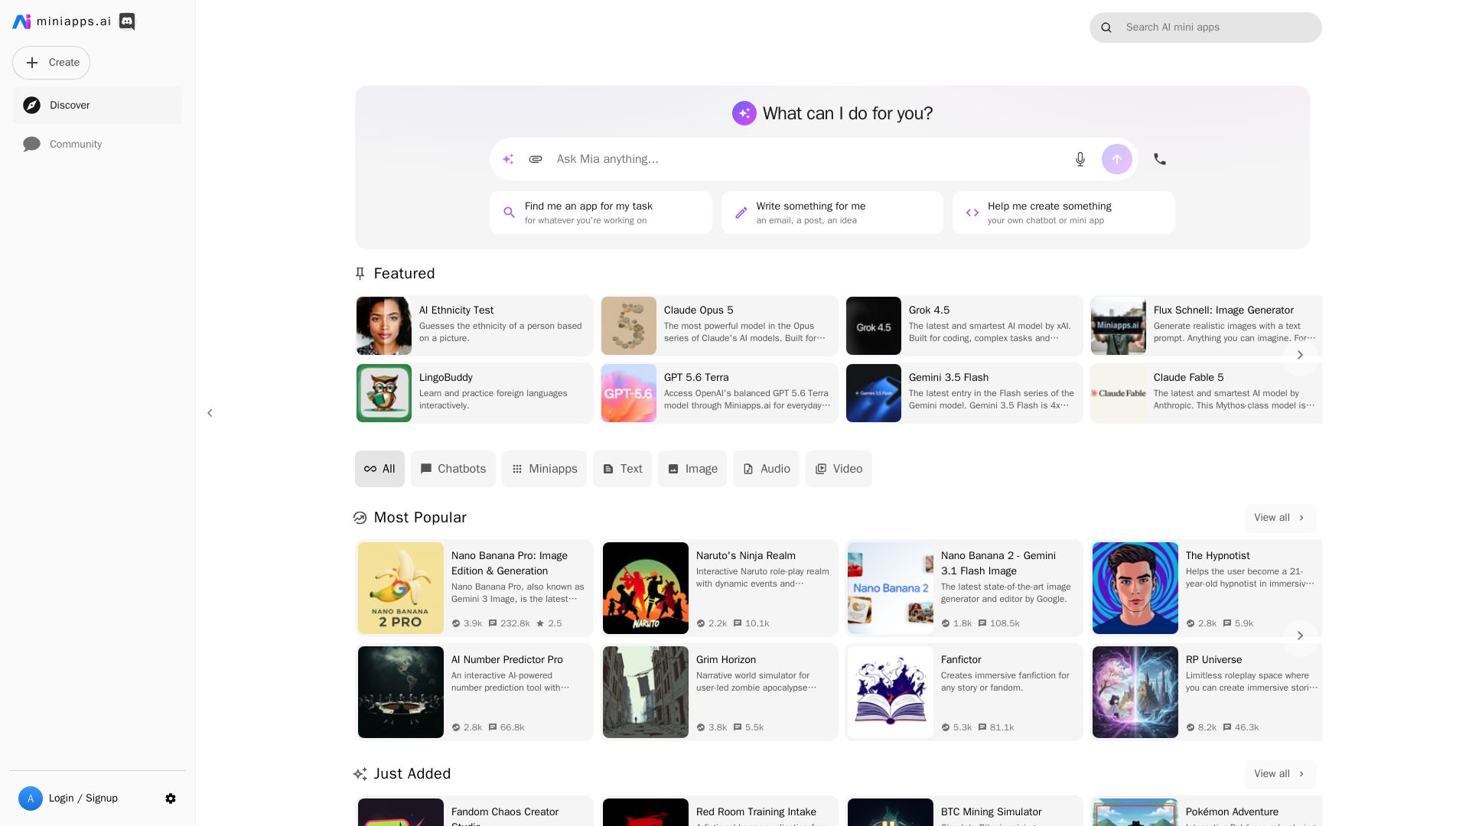1469x826 pixels.
Task: Open the LingoBuddy owl icon
Action: pos(384,393)
